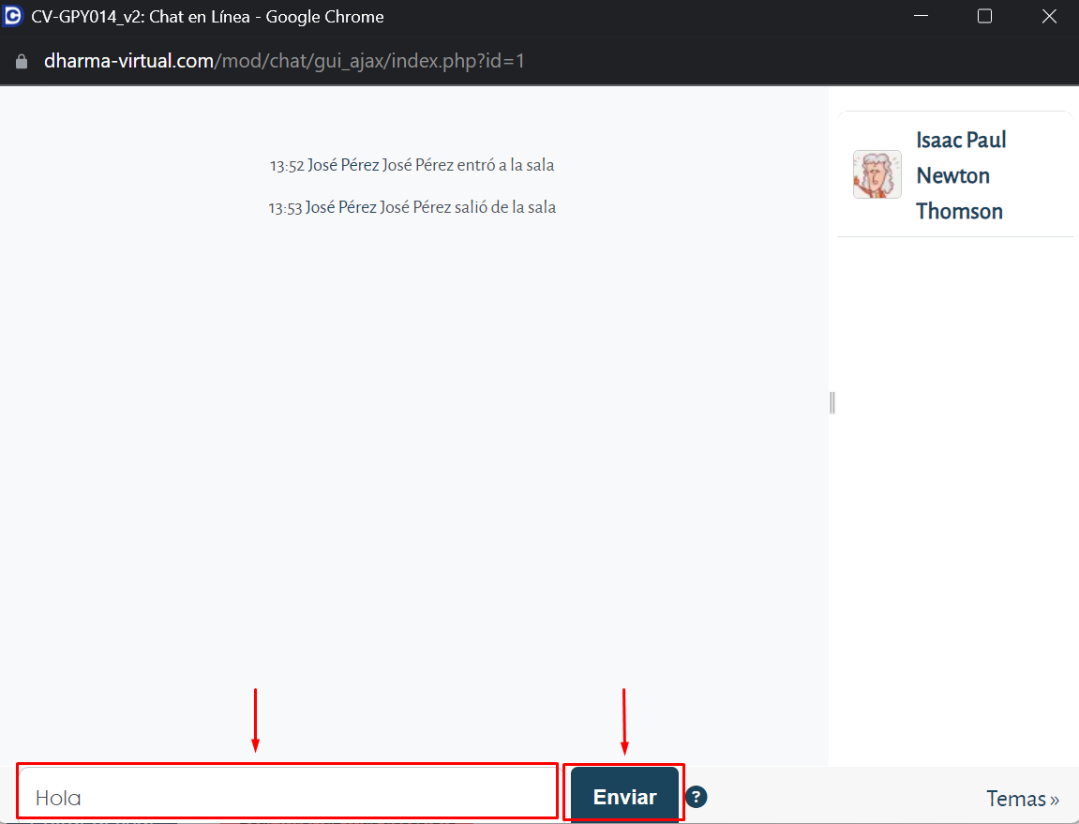Image resolution: width=1079 pixels, height=824 pixels.
Task: Click the 13:52 timestamp
Action: 286,166
